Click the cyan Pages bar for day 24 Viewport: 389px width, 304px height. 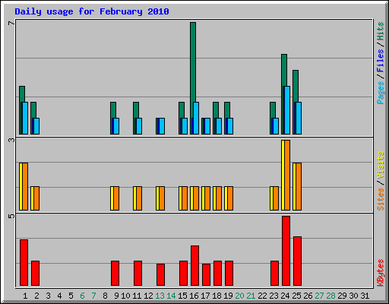pyautogui.click(x=287, y=110)
